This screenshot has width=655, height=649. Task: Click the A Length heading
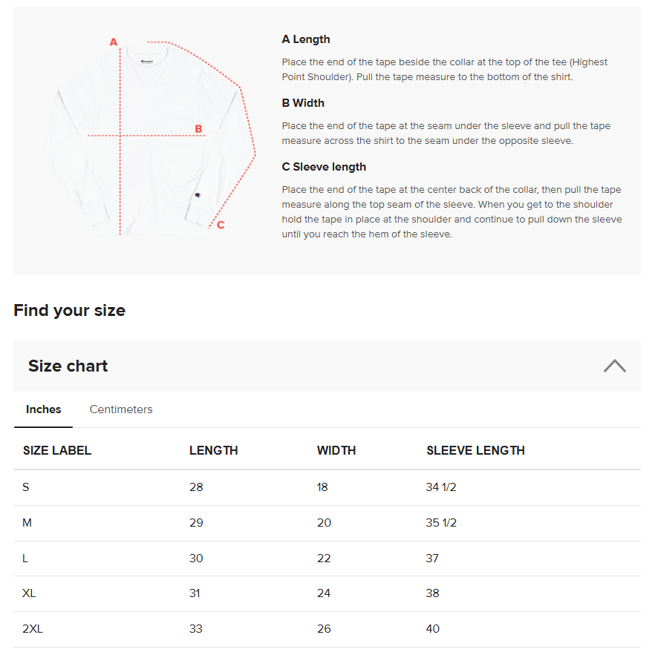(306, 39)
